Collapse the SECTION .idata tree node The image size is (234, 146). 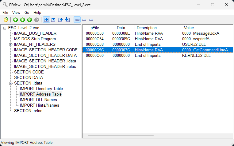[x=11, y=83]
